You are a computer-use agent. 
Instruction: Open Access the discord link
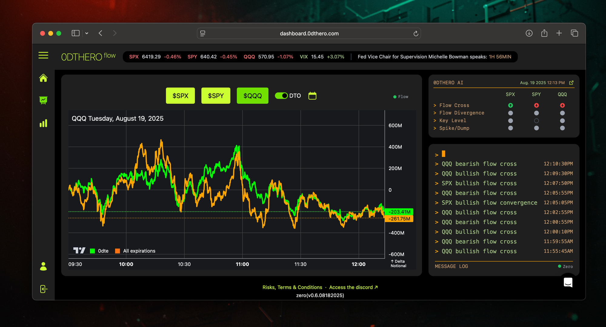[353, 287]
